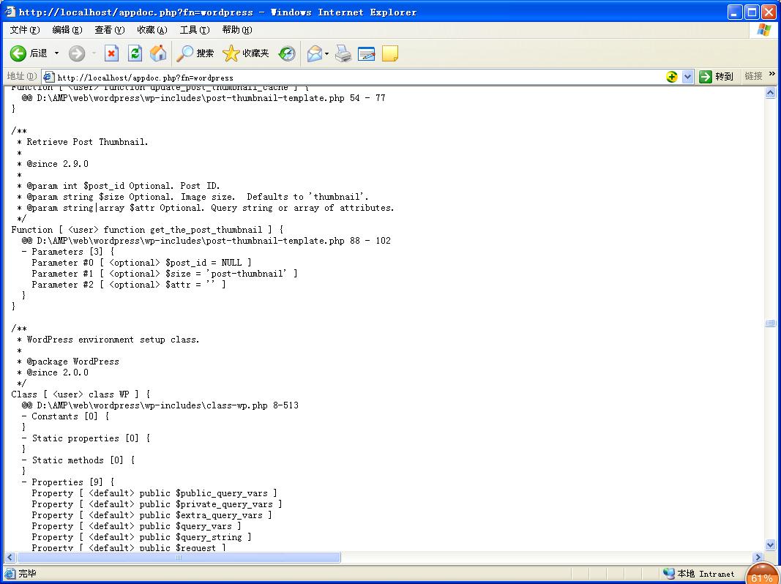This screenshot has width=781, height=584.
Task: Click the horizontal scrollbar right arrow
Action: coord(758,557)
